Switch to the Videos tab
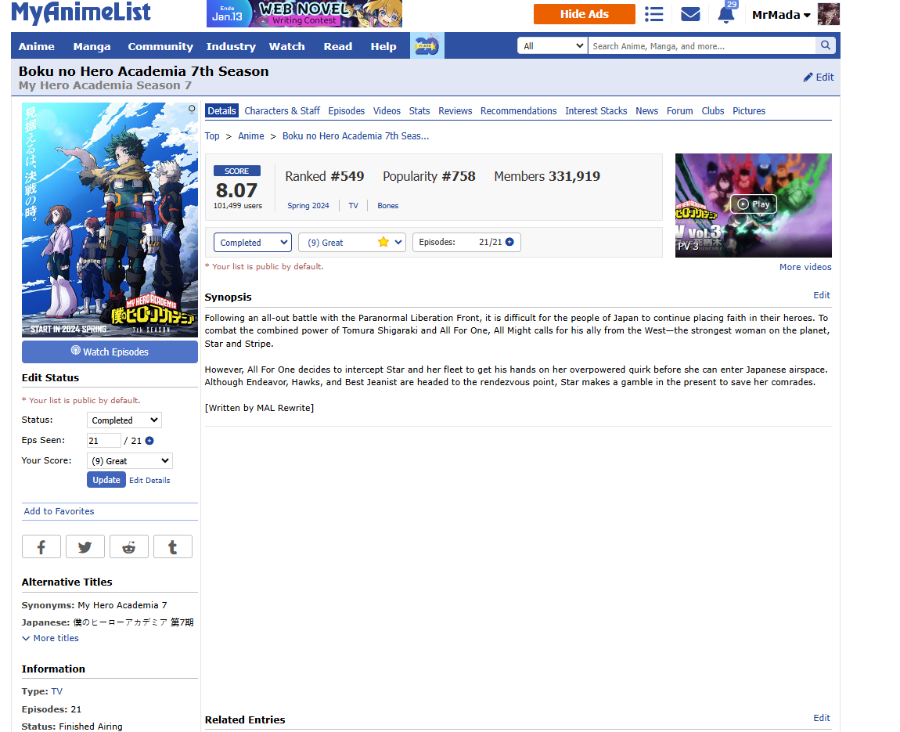Image resolution: width=900 pixels, height=732 pixels. click(x=387, y=111)
